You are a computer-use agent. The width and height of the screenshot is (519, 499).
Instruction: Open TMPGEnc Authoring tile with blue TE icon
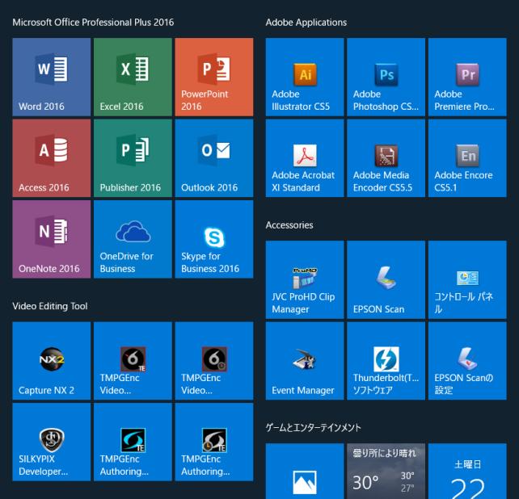pos(133,442)
